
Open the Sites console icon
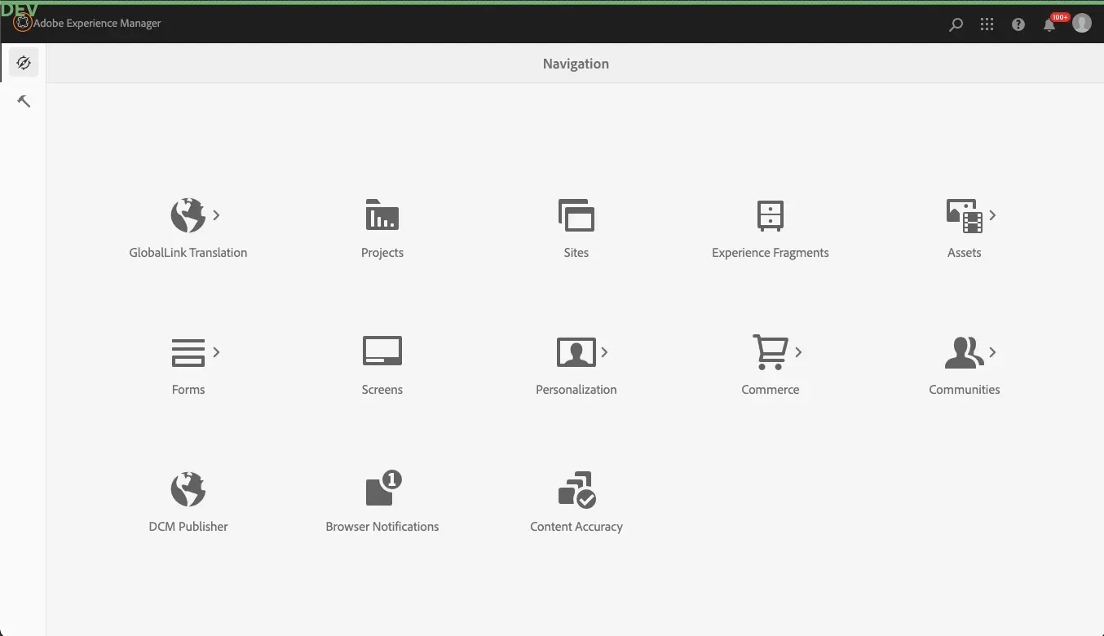coord(576,216)
